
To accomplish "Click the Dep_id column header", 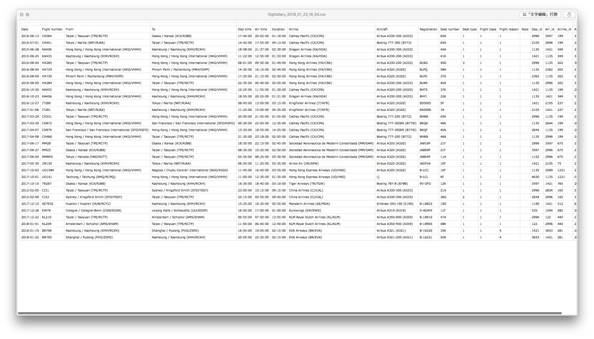I will [537, 29].
